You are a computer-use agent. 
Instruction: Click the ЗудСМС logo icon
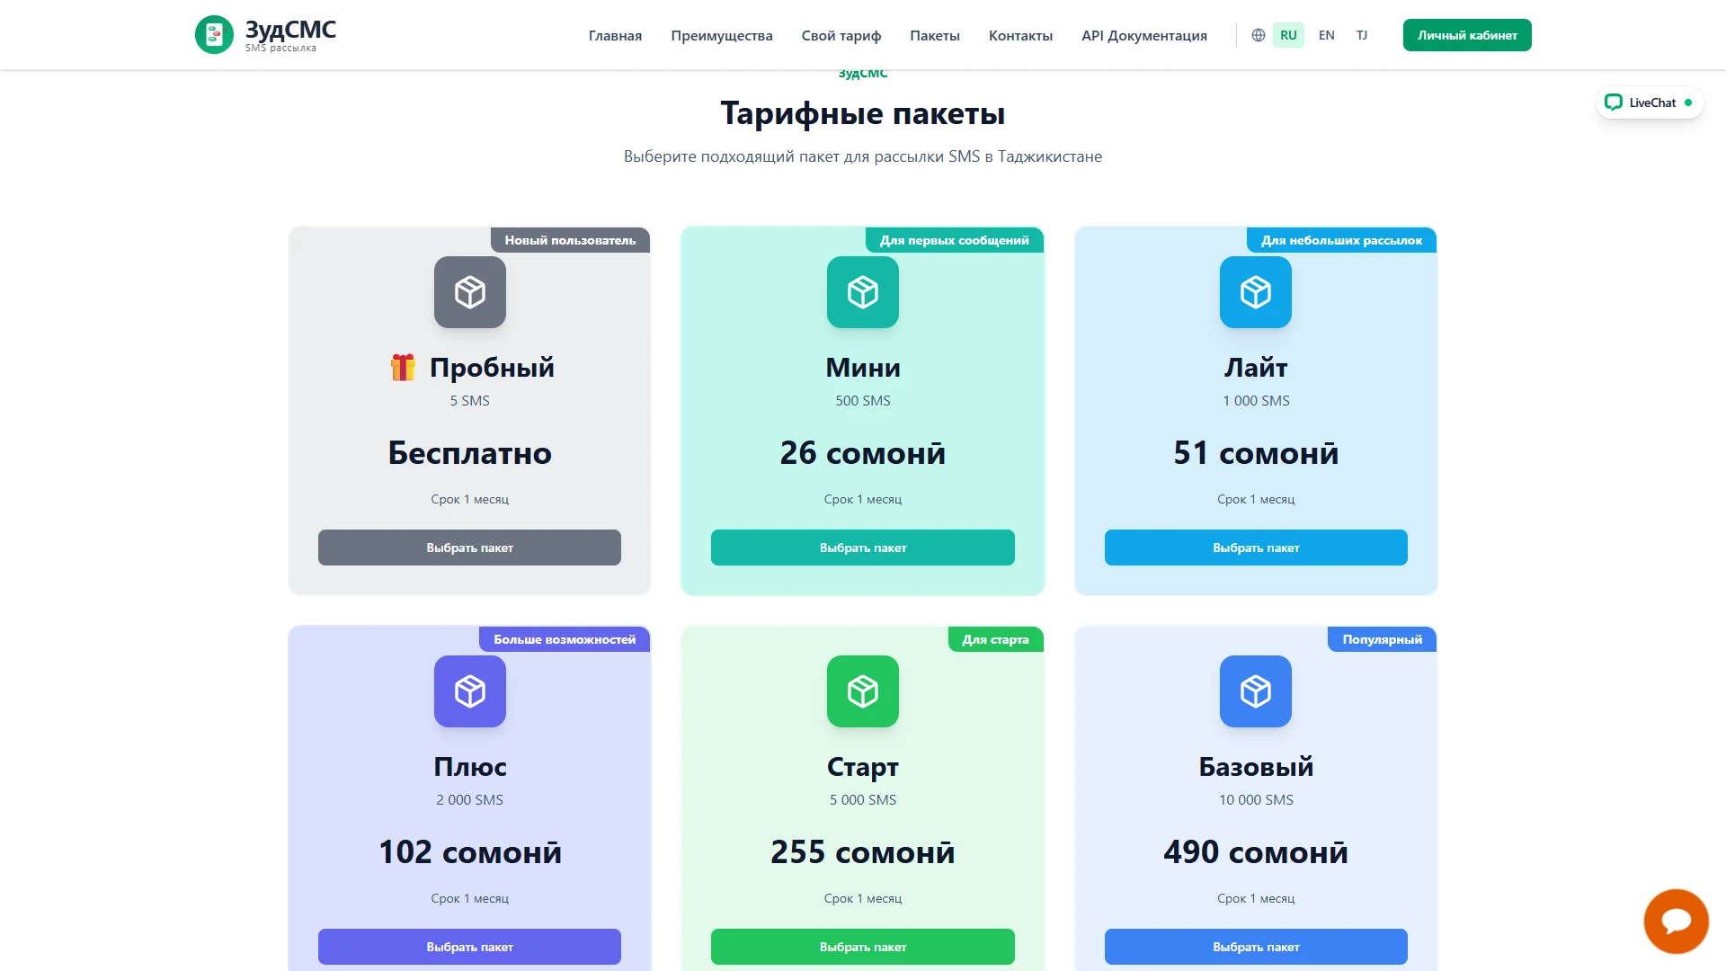pyautogui.click(x=214, y=35)
